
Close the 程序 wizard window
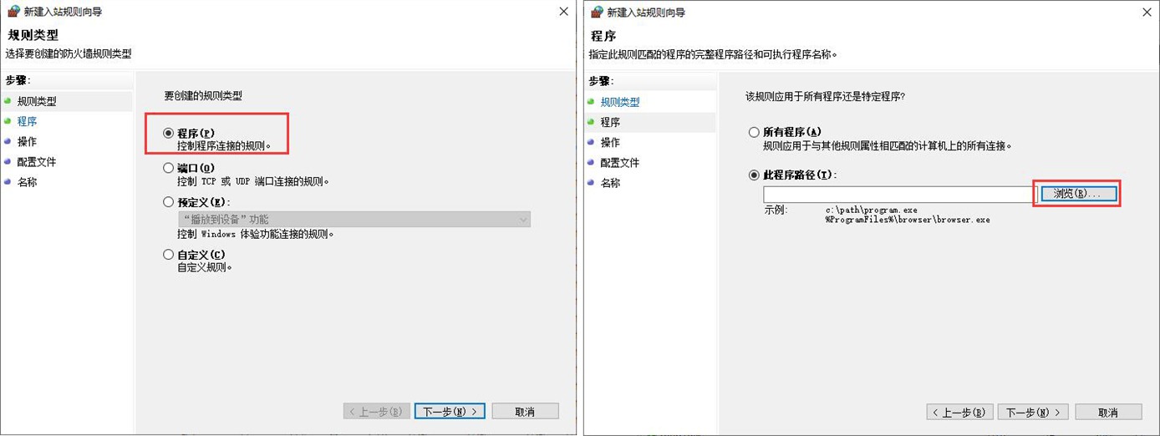[1147, 13]
